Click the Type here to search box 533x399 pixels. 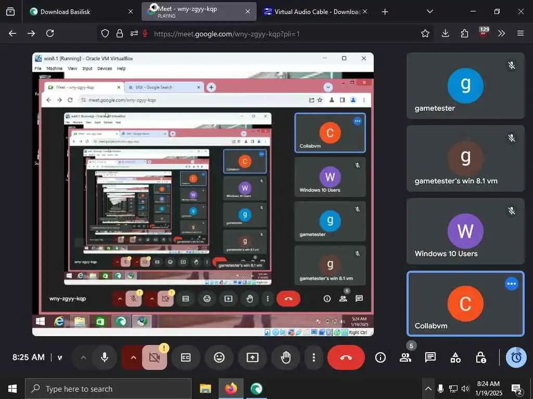(x=108, y=389)
